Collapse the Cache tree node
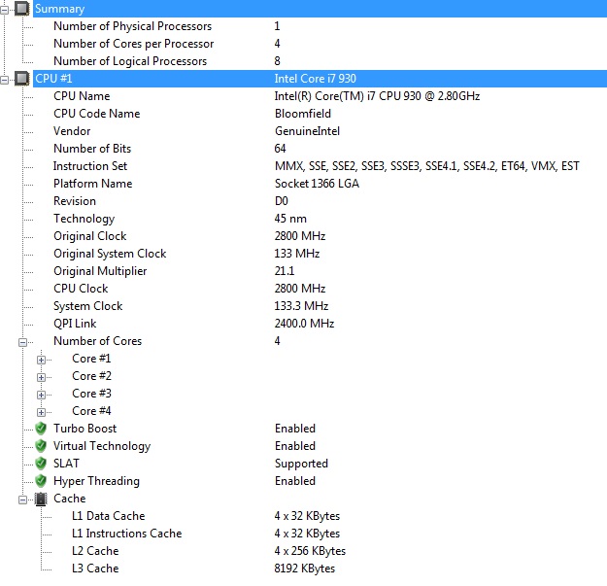Image resolution: width=607 pixels, height=586 pixels. [x=23, y=500]
